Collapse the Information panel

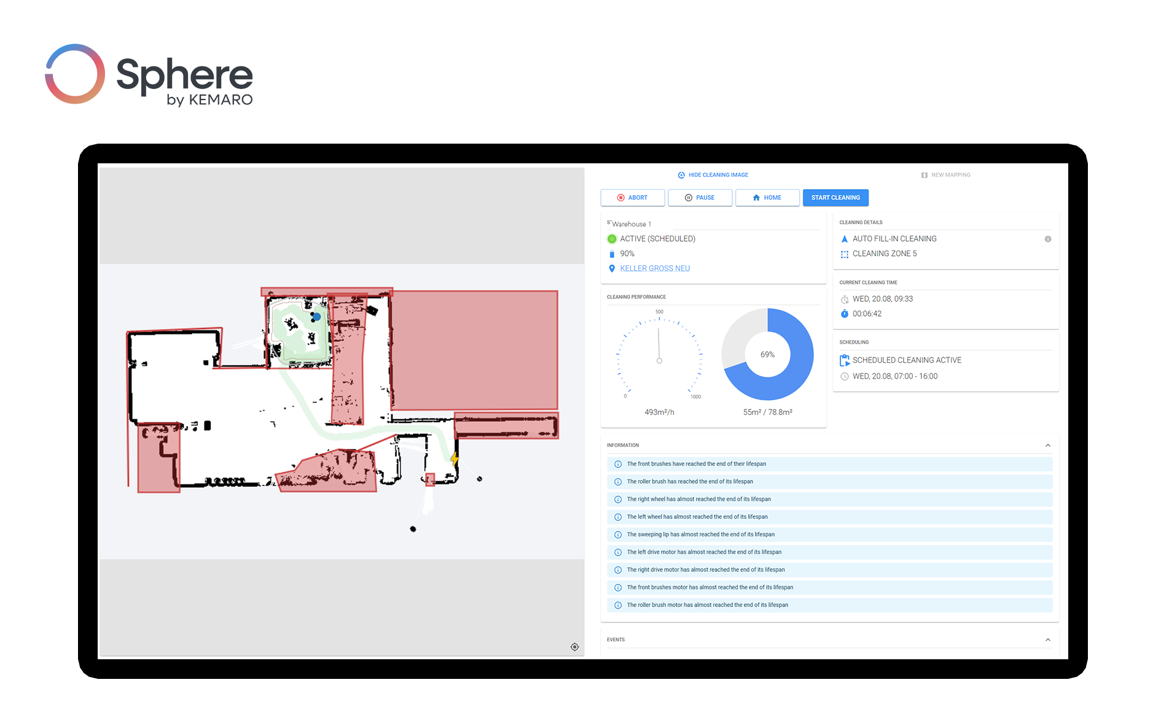[1049, 445]
